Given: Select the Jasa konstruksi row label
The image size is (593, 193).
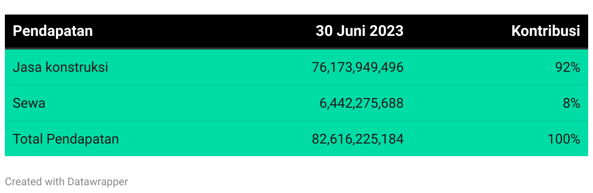Looking at the screenshot, I should (x=60, y=67).
